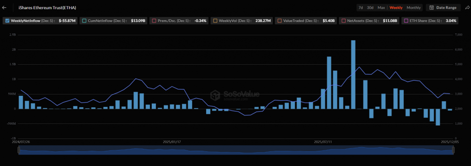Enable the WeeklyVol series checkbox
This screenshot has width=471, height=166.
pos(215,21)
